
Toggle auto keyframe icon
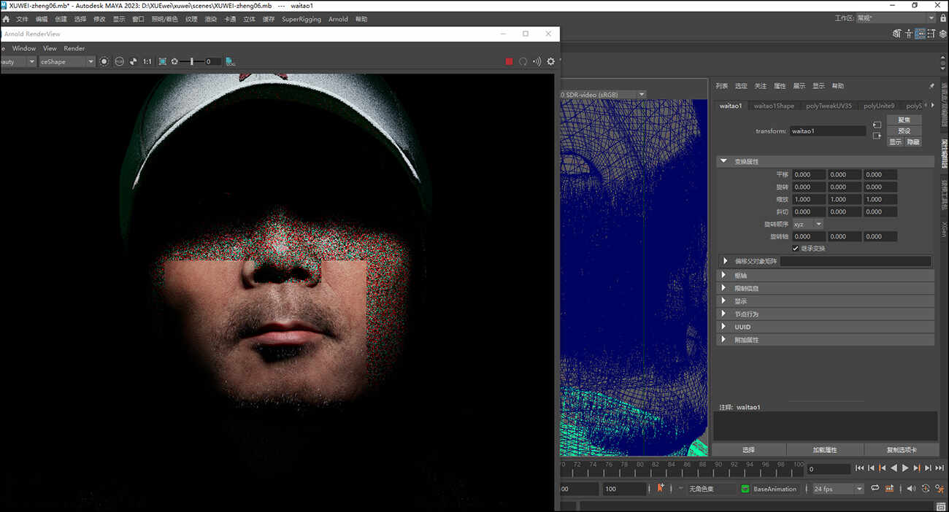pyautogui.click(x=926, y=489)
